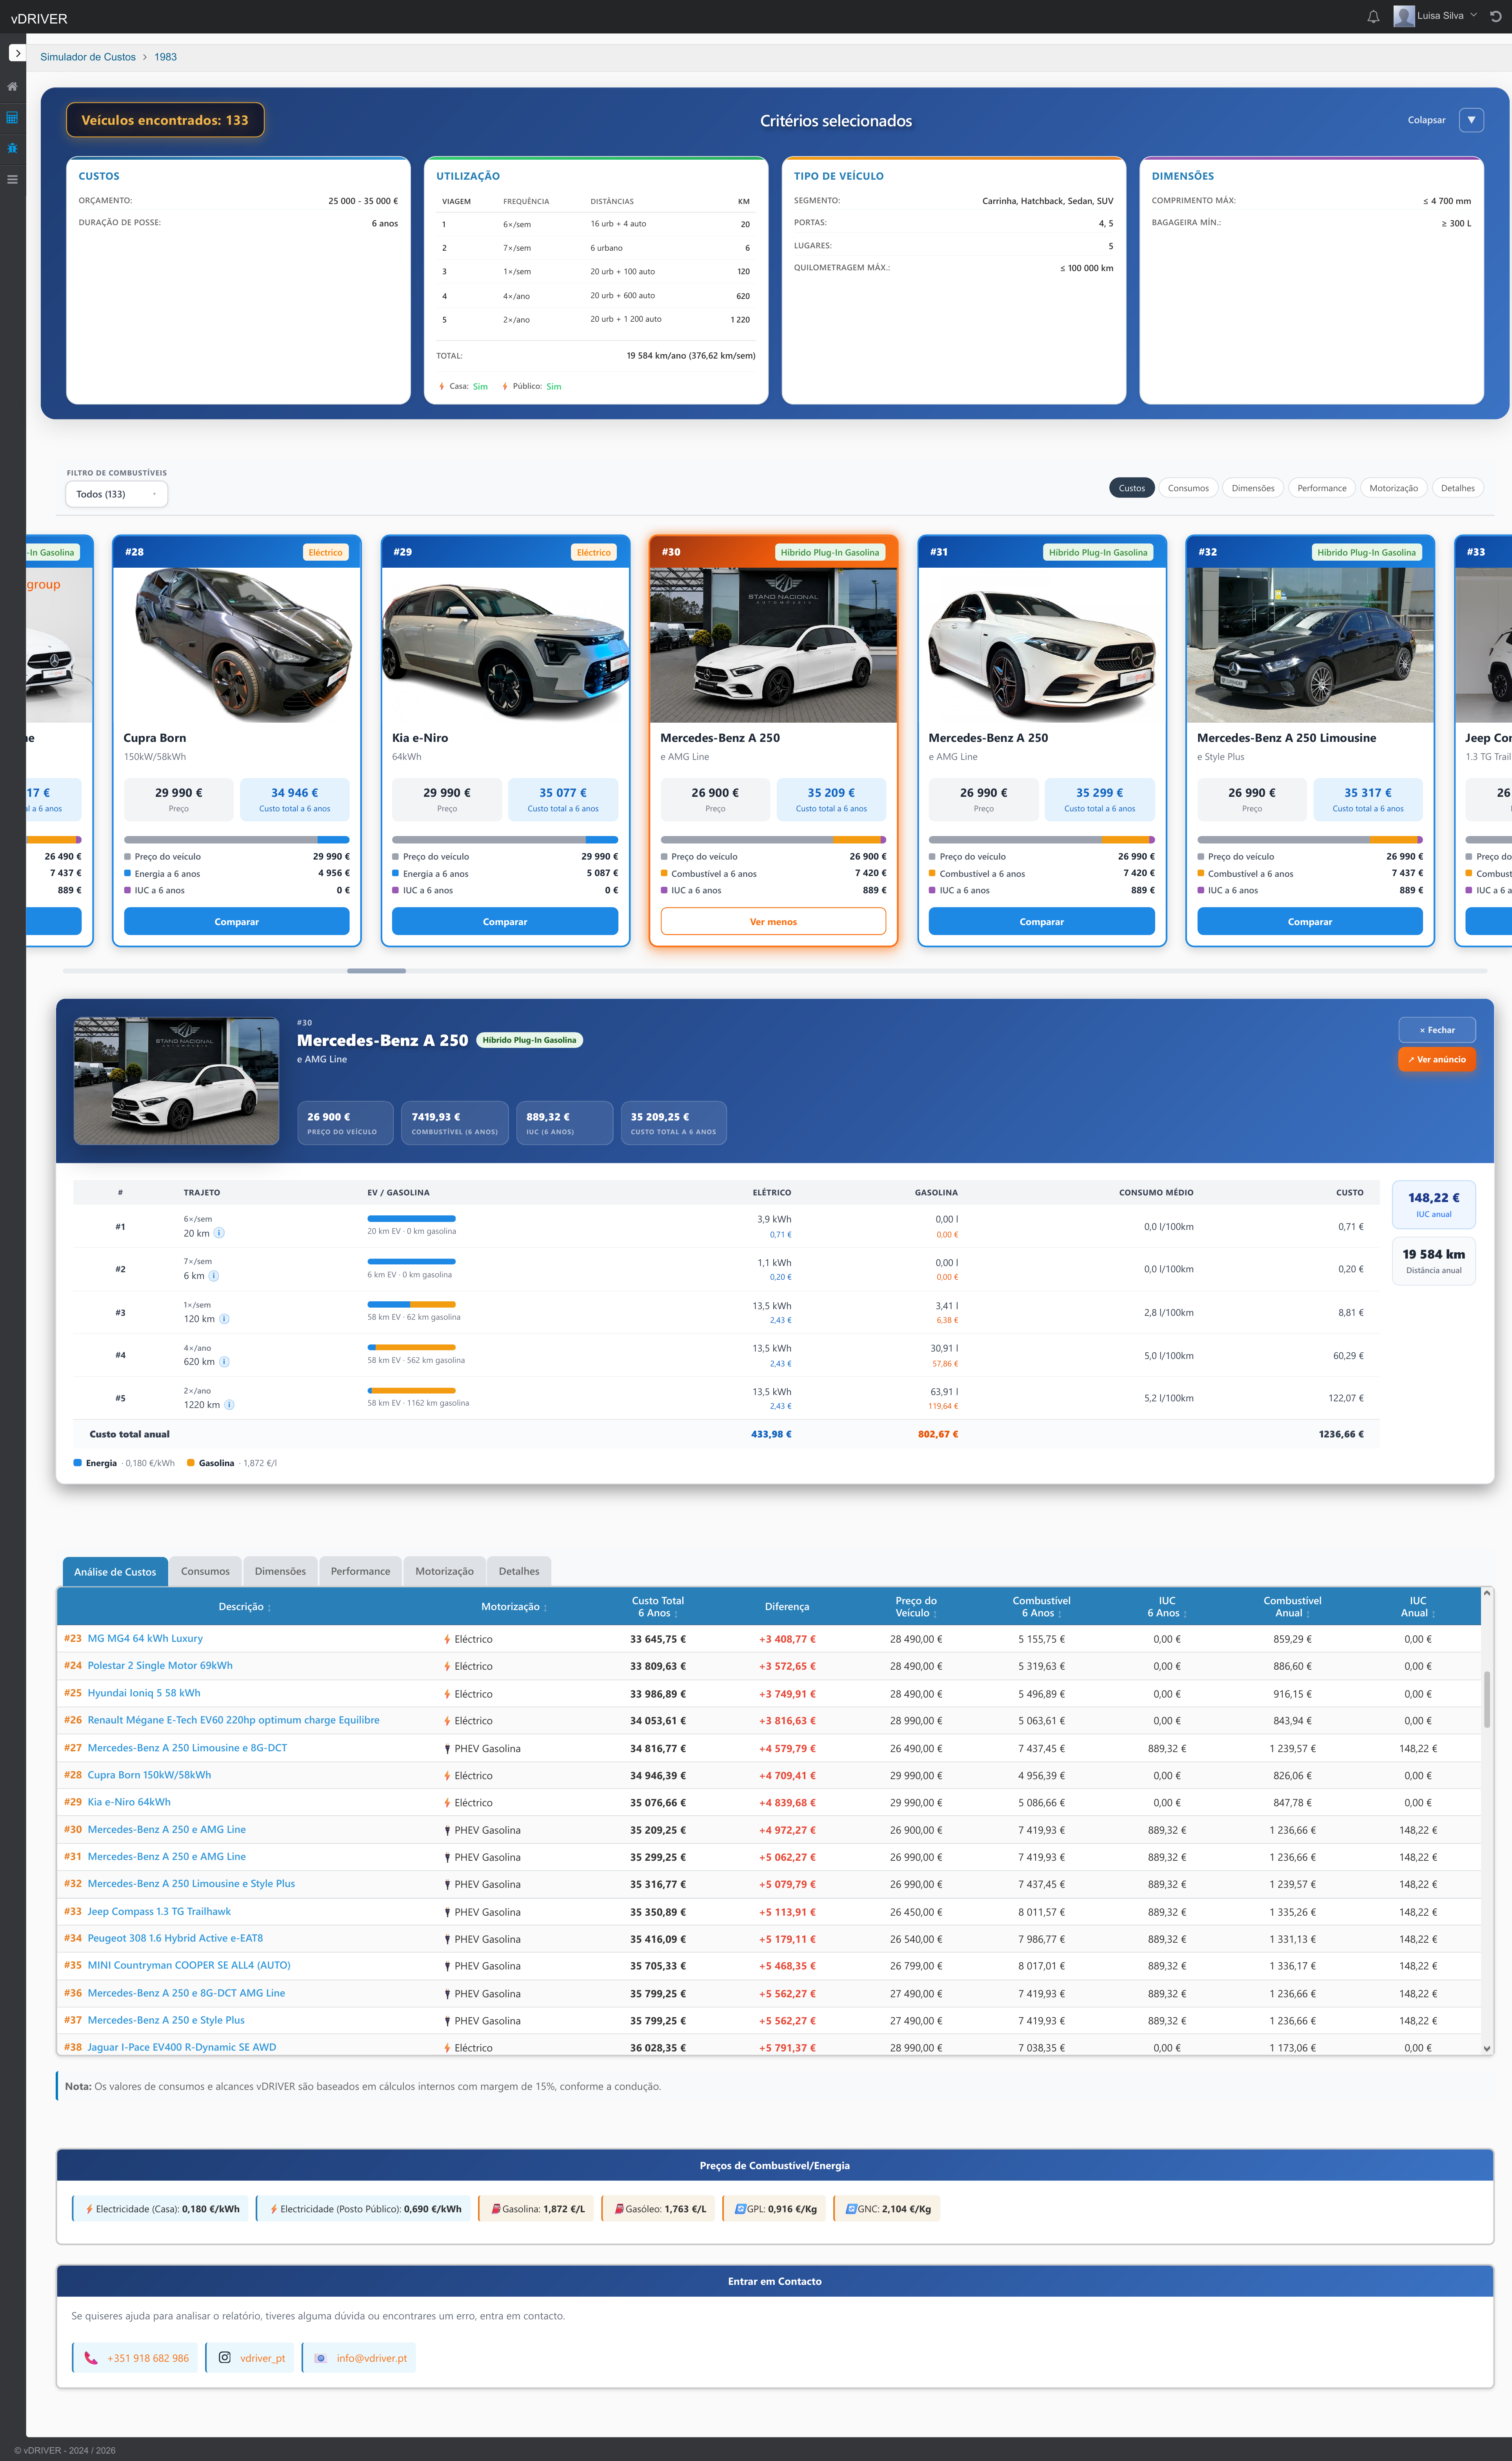This screenshot has height=2461, width=1512.
Task: Select Performance view pill above cards
Action: coord(1322,488)
